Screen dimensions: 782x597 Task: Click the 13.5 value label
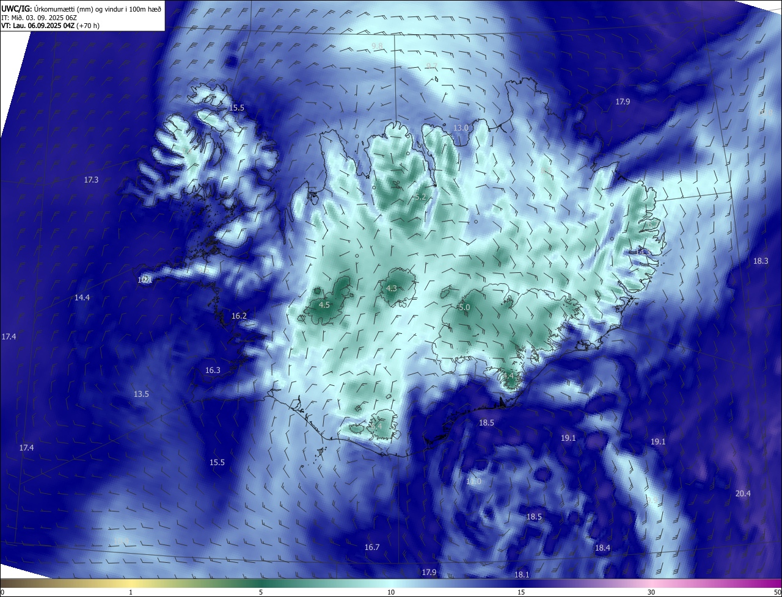(x=141, y=394)
